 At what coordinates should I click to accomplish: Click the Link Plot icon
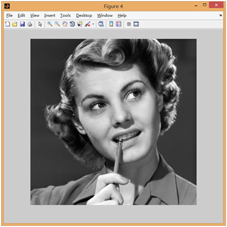point(101,24)
